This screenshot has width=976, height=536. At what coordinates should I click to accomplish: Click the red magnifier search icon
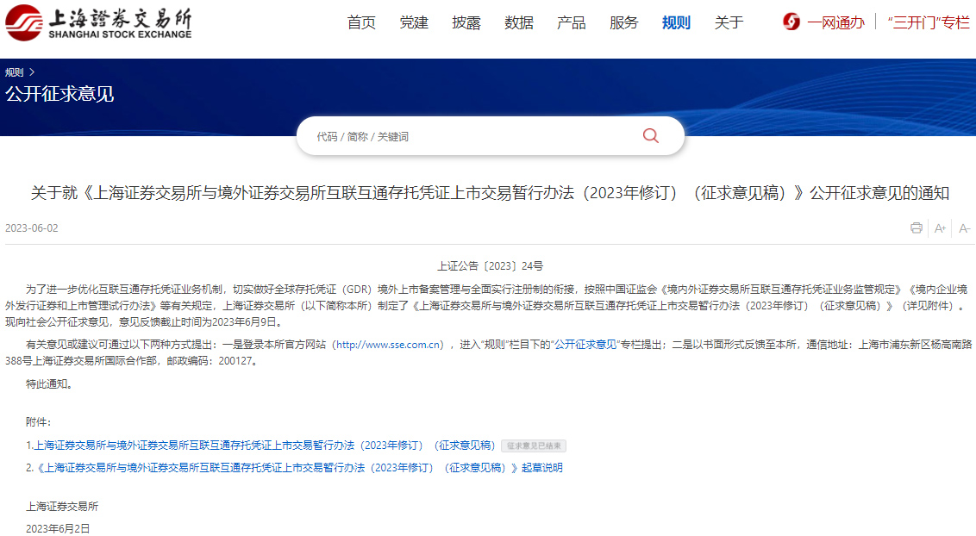click(650, 135)
